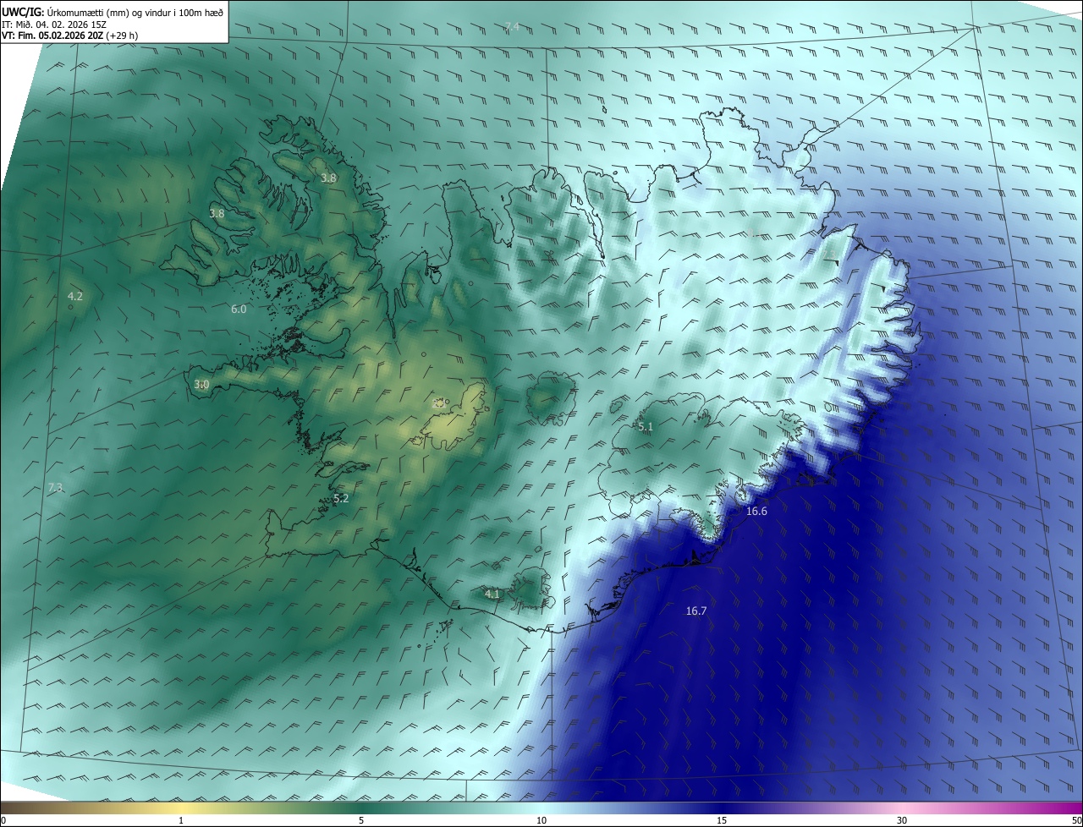Click the 6.0 value label on the map

tap(239, 309)
